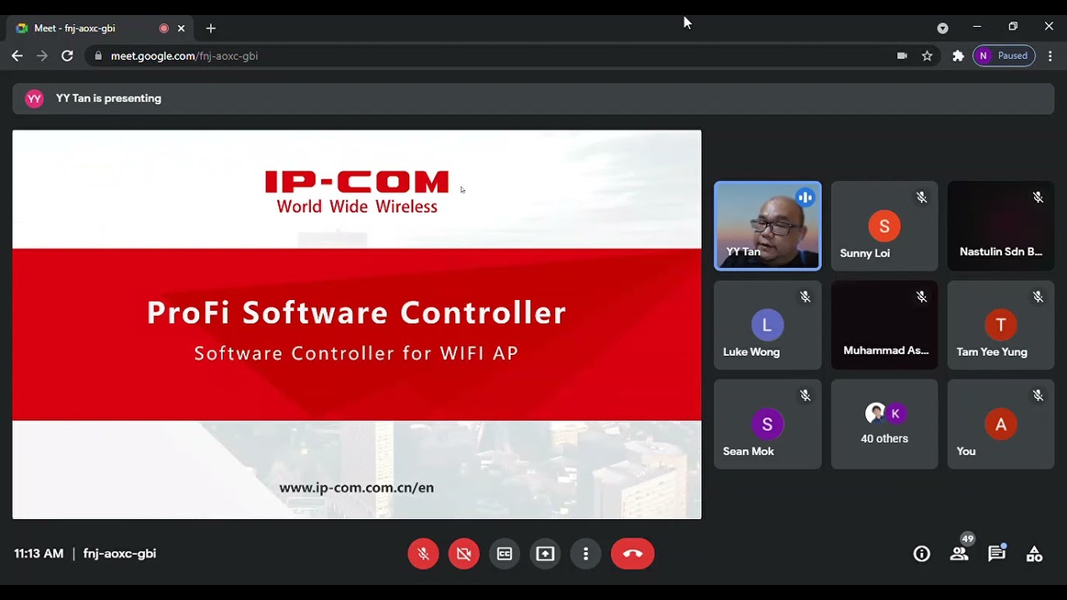
Task: Click the forward navigation arrow
Action: click(43, 56)
